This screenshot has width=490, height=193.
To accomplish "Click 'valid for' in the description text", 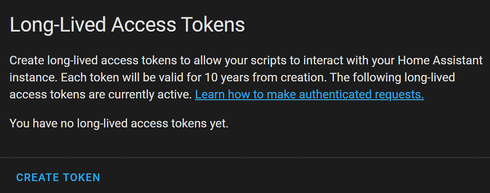I will [179, 77].
